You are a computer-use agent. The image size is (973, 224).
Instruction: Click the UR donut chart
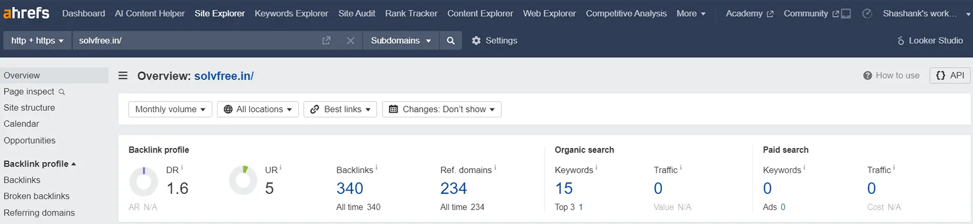(x=243, y=180)
